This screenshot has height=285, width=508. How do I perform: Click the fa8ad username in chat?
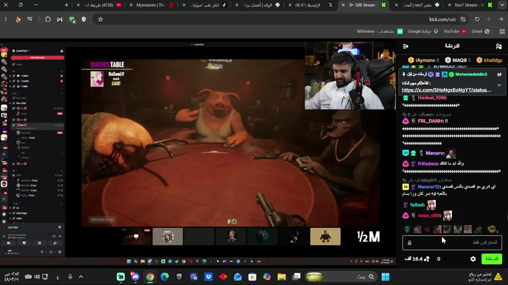417,205
